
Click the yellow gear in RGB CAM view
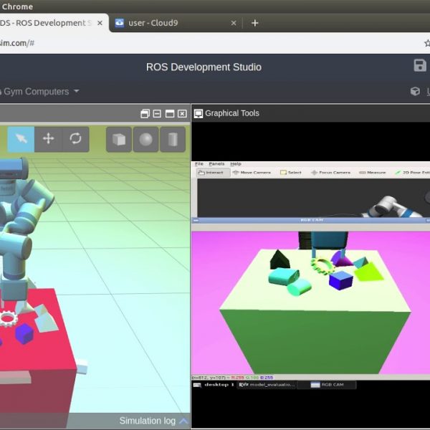[x=322, y=266]
